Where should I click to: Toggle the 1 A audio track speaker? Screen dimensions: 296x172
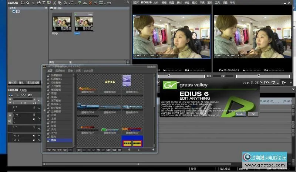(34, 136)
